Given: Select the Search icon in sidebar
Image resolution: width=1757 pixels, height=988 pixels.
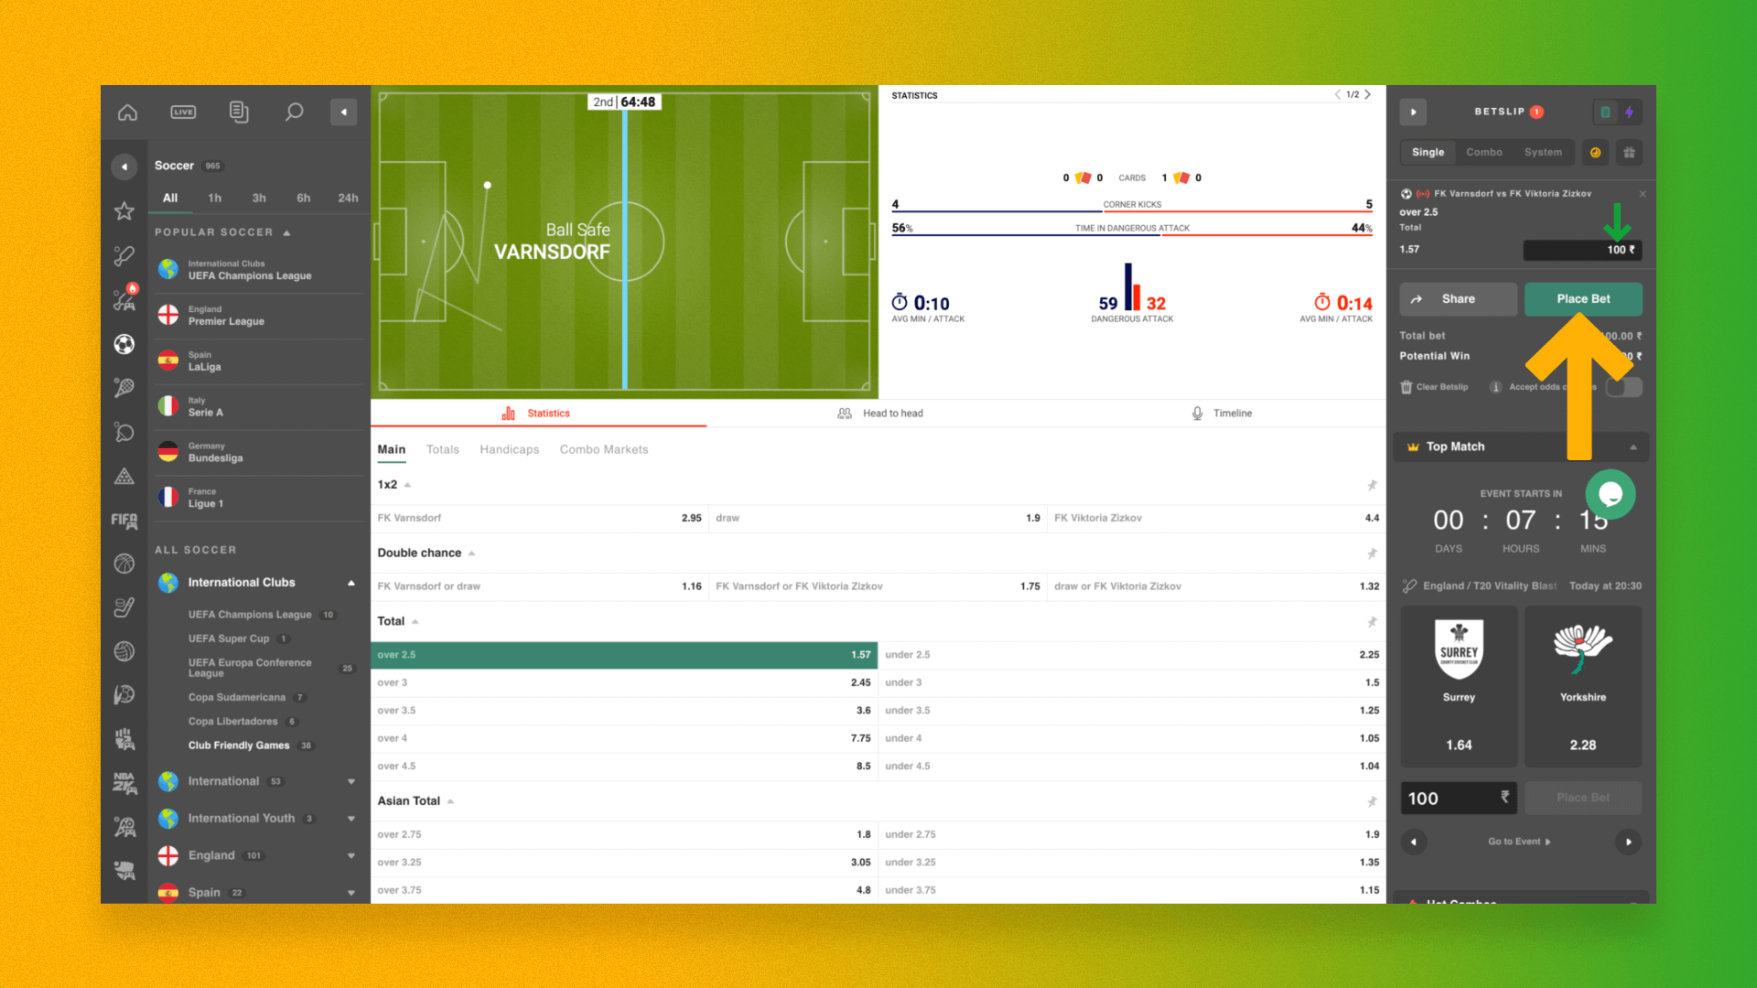Looking at the screenshot, I should tap(293, 111).
